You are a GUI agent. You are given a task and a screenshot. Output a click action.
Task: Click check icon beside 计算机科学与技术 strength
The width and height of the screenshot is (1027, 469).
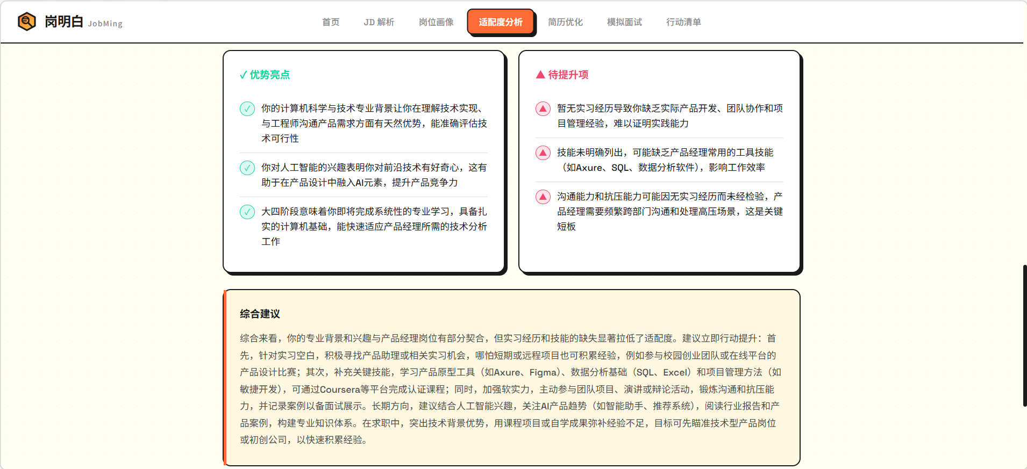click(247, 109)
